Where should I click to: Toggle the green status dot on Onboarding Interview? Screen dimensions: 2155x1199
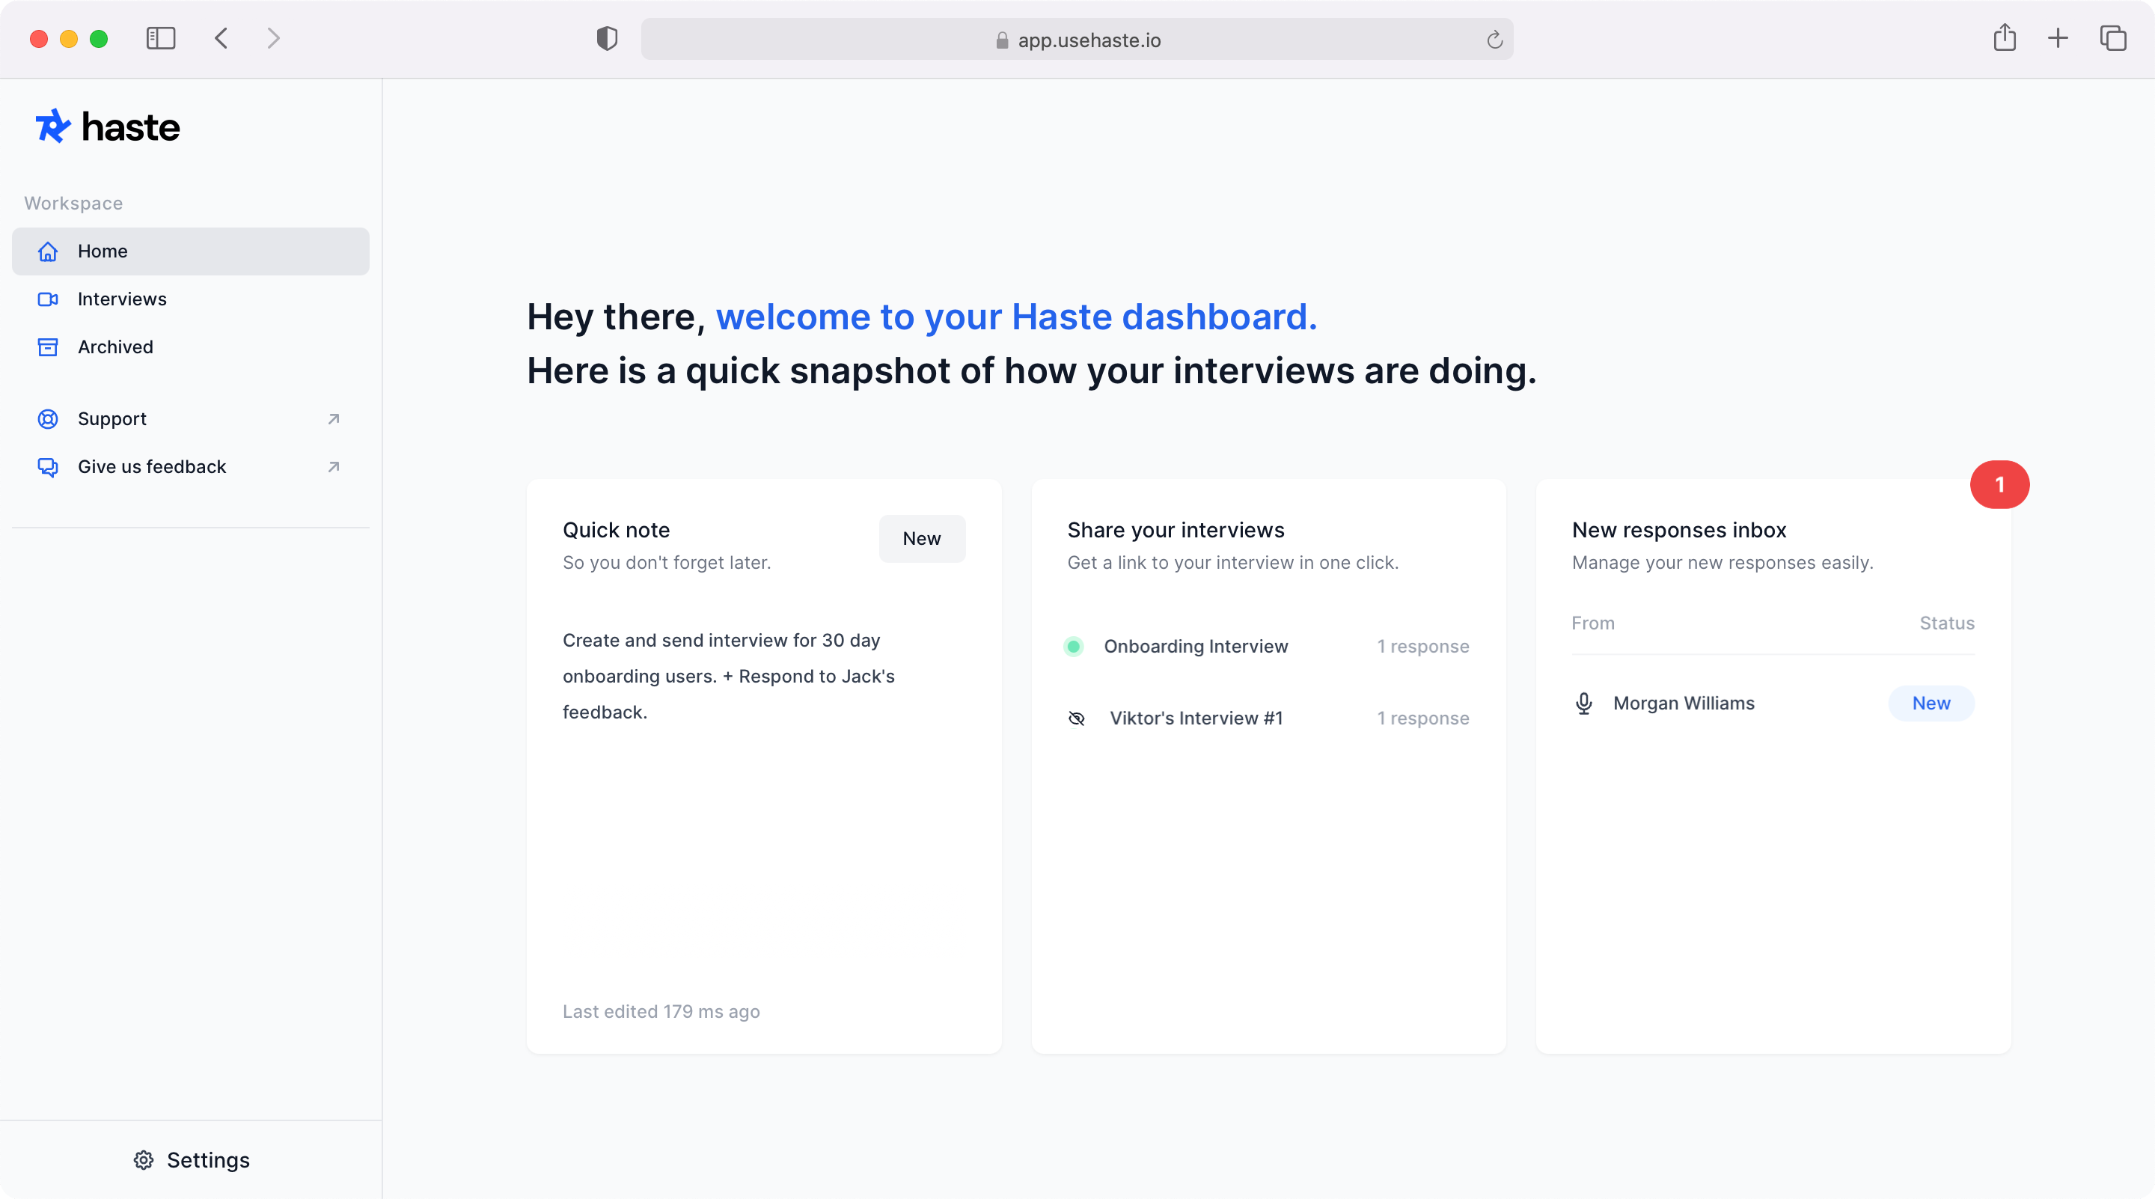(x=1073, y=647)
